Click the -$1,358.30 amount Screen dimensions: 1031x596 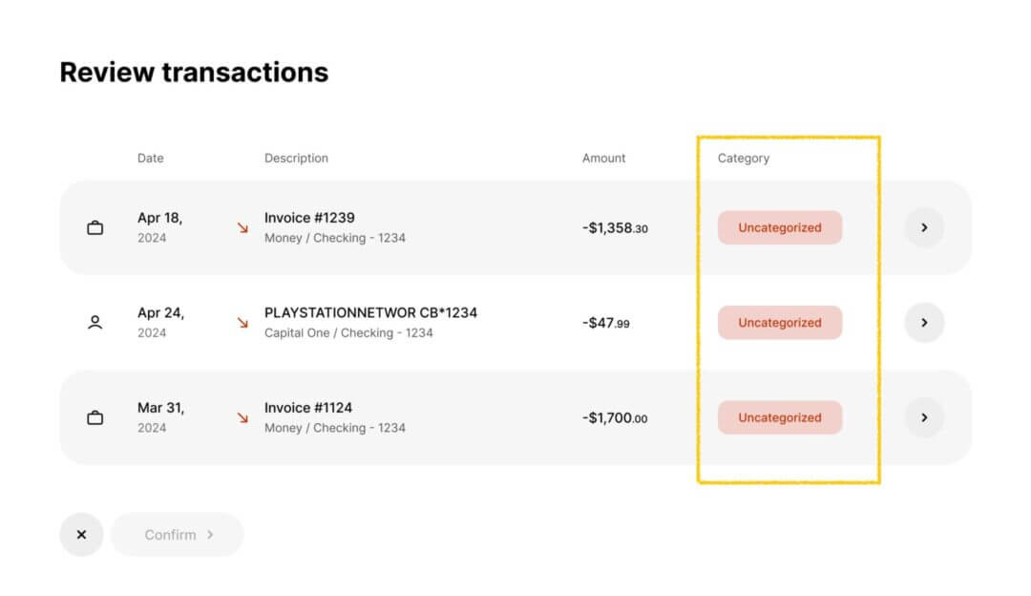tap(615, 228)
